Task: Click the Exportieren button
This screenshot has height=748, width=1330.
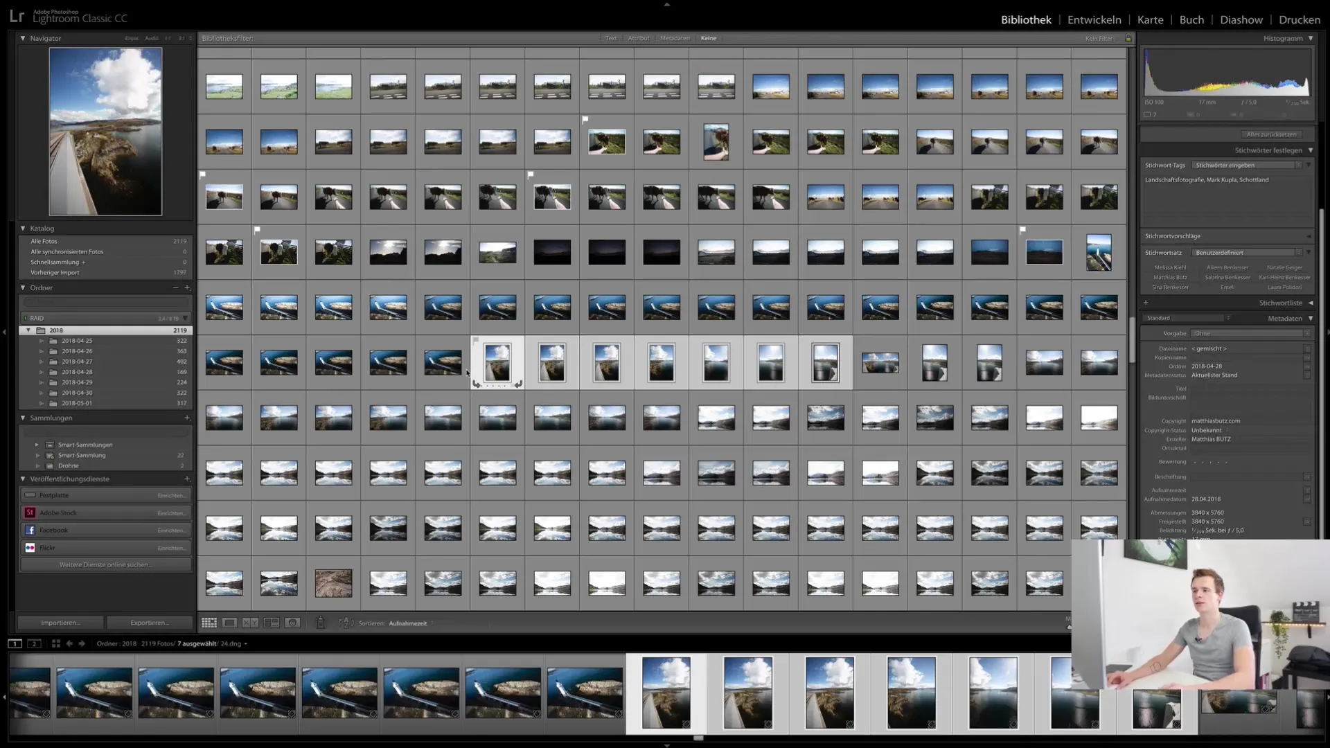Action: (150, 623)
